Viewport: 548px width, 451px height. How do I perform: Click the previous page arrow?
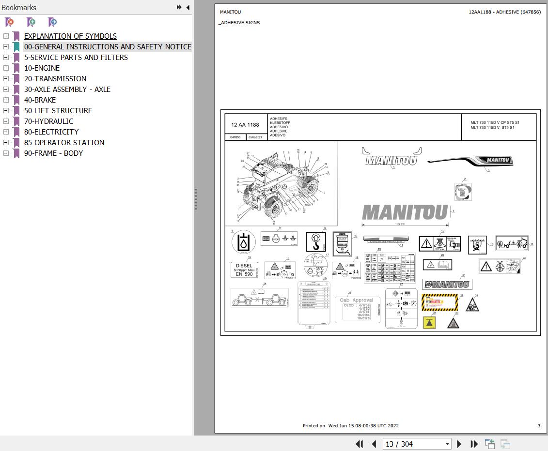(x=374, y=444)
